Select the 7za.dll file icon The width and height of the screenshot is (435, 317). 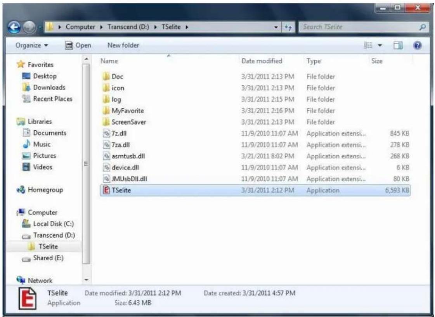coord(106,145)
